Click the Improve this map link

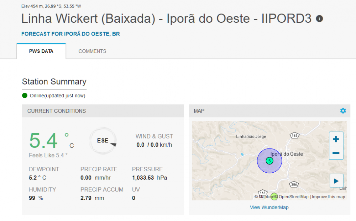point(328,197)
